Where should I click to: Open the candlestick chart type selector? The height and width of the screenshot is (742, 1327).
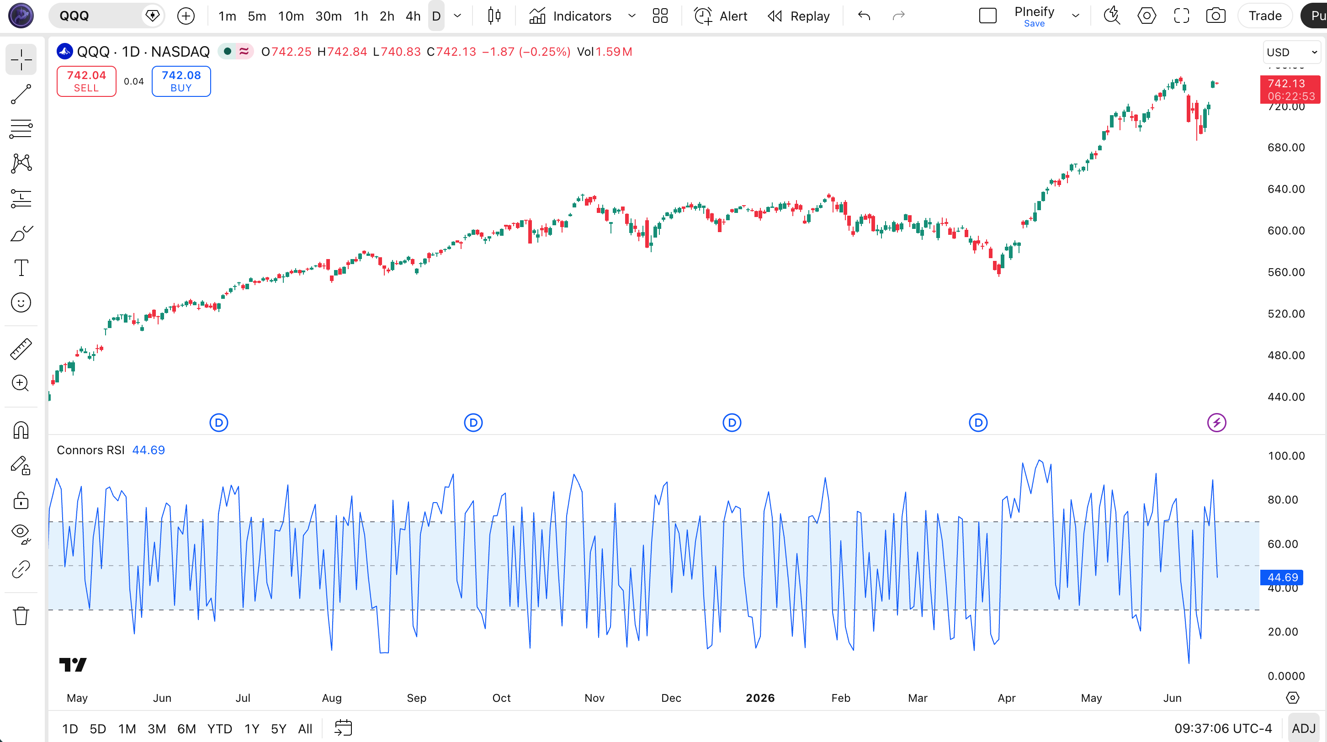point(494,16)
